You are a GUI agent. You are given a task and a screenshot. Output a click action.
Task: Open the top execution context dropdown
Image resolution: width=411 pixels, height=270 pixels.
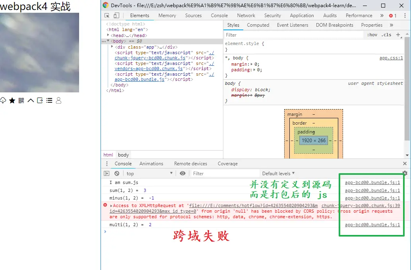pos(149,173)
